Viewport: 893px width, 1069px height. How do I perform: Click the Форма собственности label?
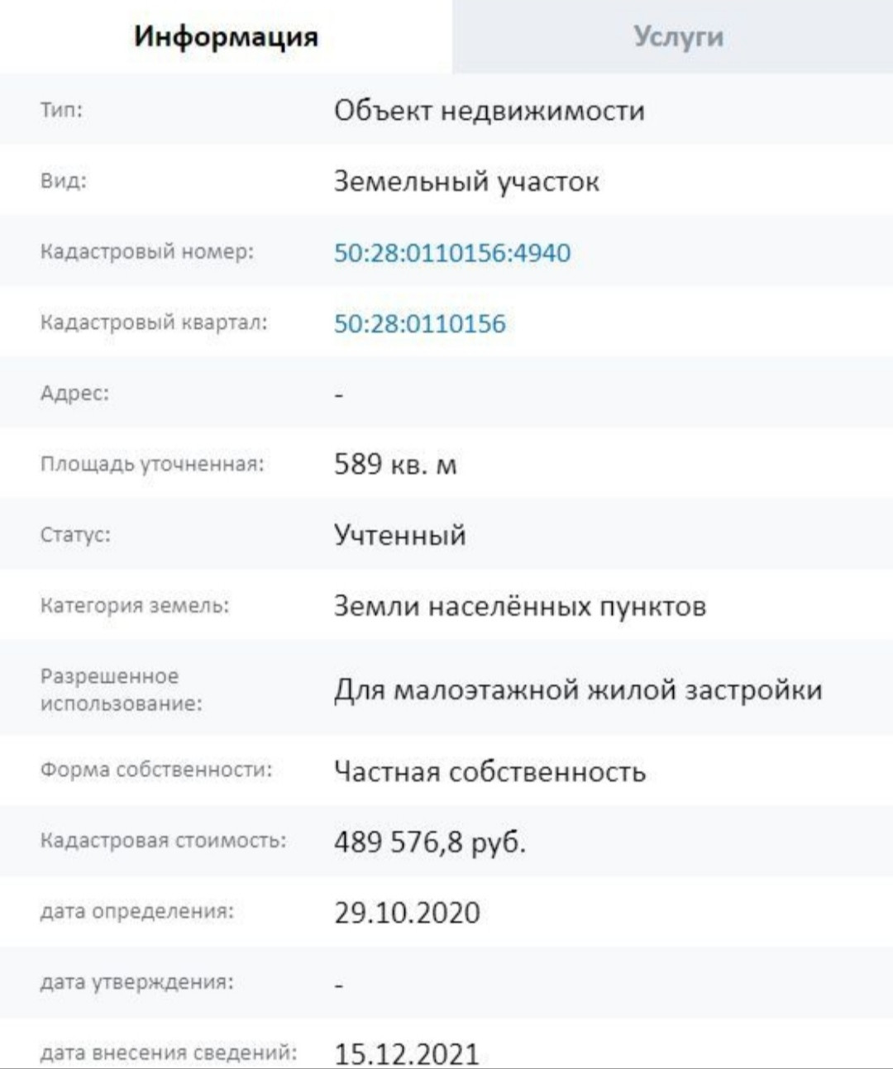tap(156, 770)
